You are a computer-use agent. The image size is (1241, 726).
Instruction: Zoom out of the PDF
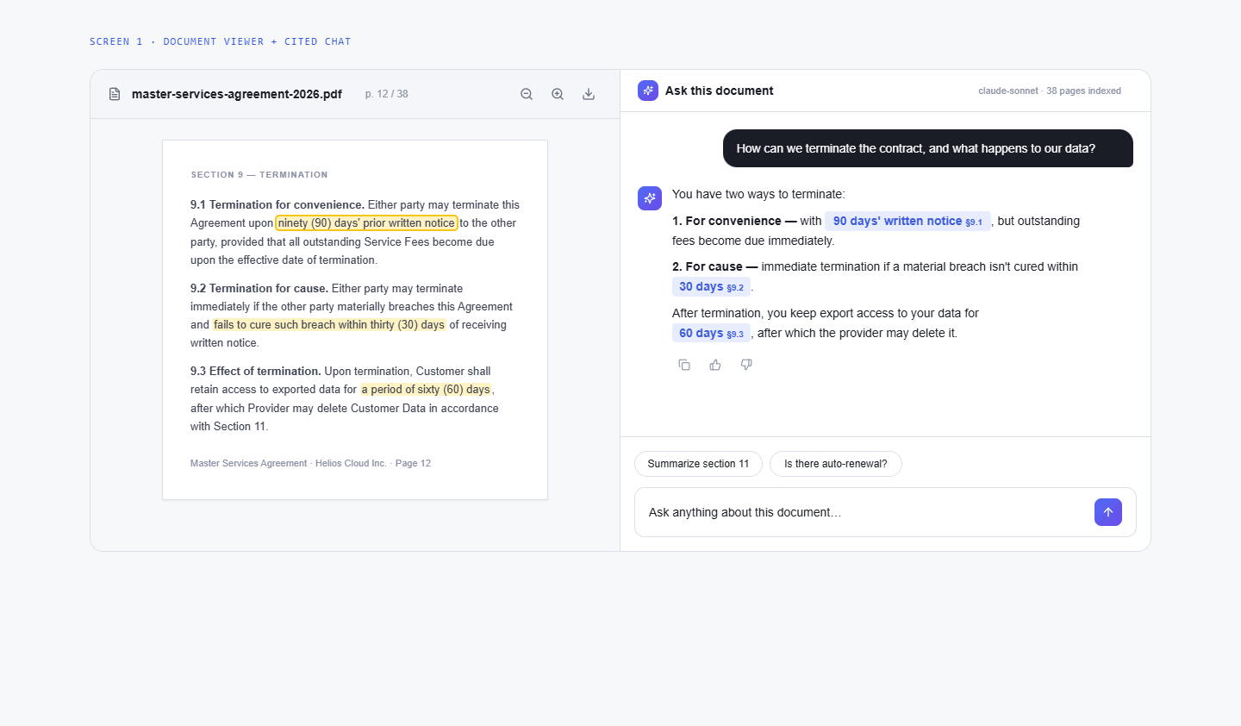[527, 94]
